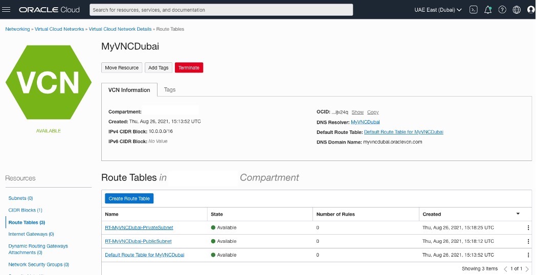The image size is (536, 275).
Task: Click the Available state of RT-MyVNCDubai-PublicSubnet
Action: [224, 241]
